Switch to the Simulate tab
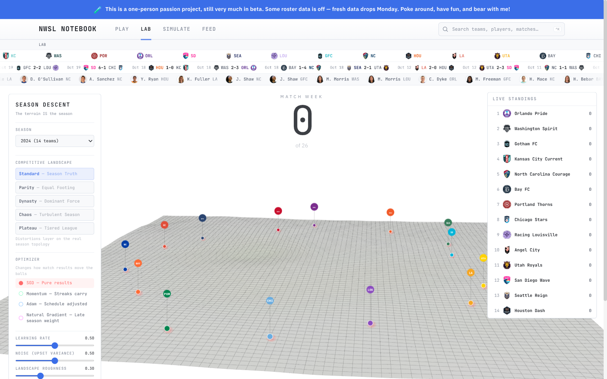Image resolution: width=607 pixels, height=379 pixels. click(x=176, y=29)
